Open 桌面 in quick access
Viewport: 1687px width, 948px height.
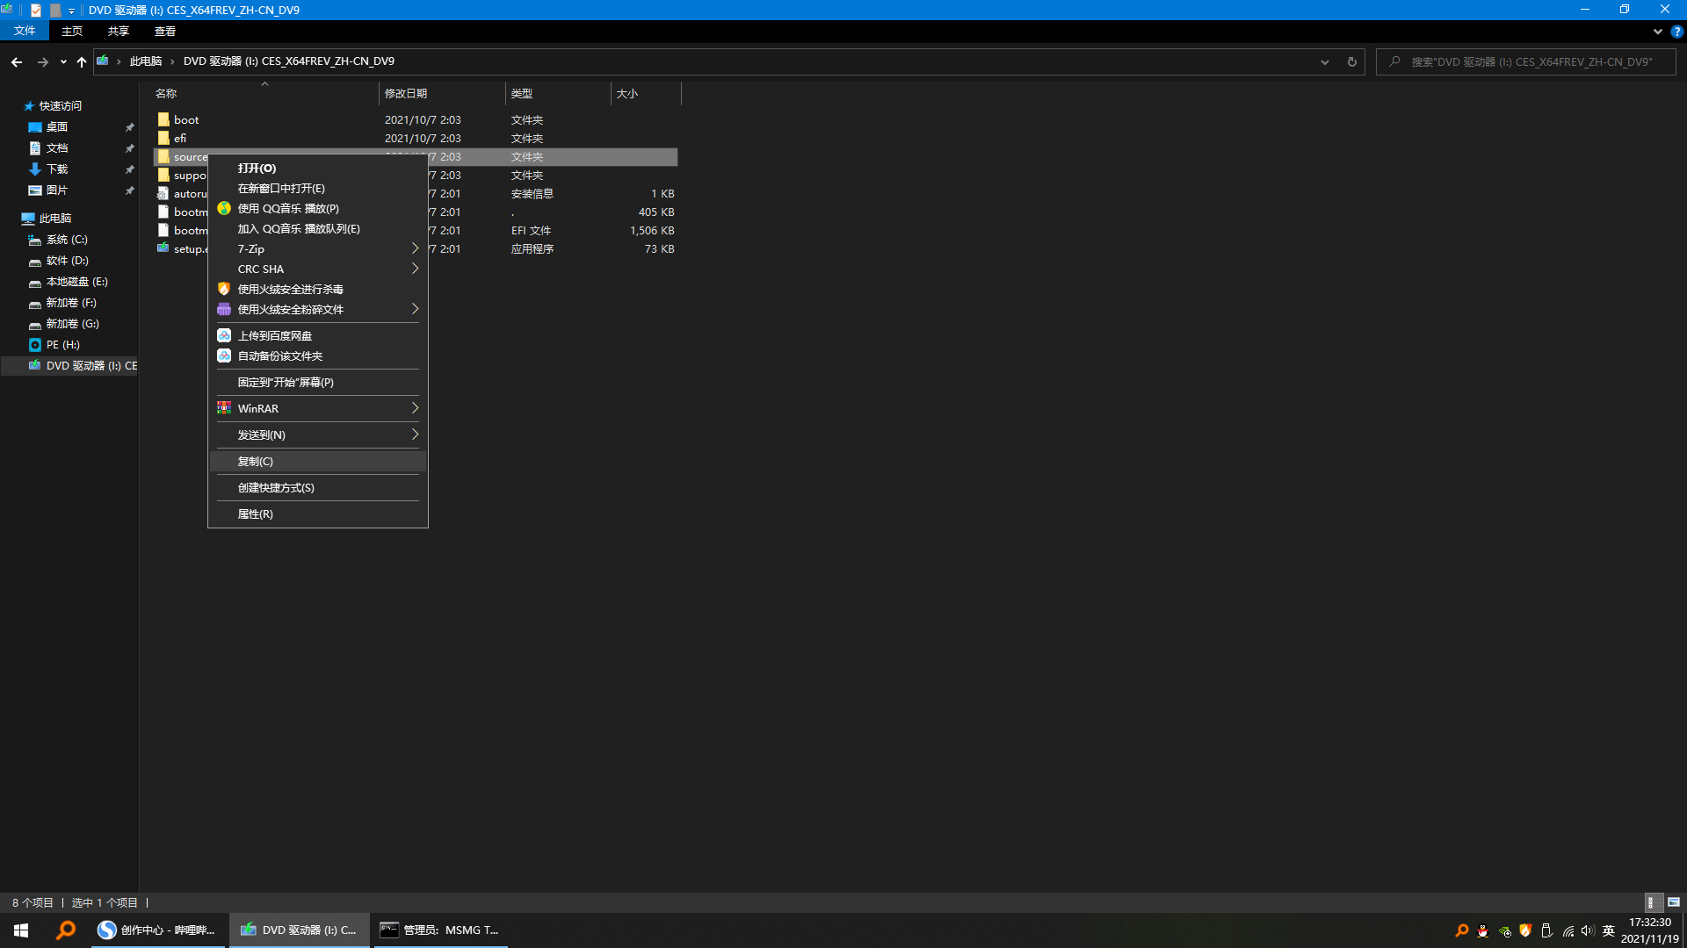[56, 127]
